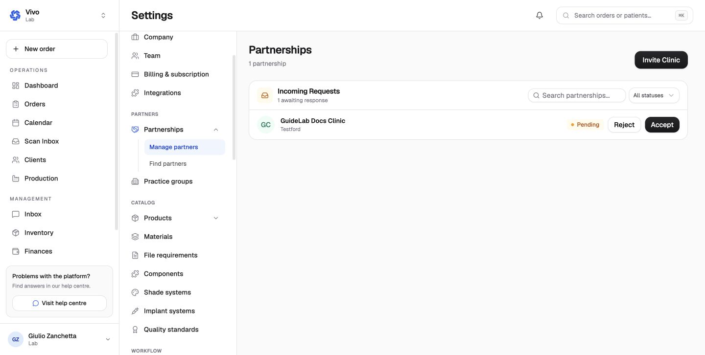Click the Clients people icon
The image size is (705, 355).
click(x=16, y=160)
